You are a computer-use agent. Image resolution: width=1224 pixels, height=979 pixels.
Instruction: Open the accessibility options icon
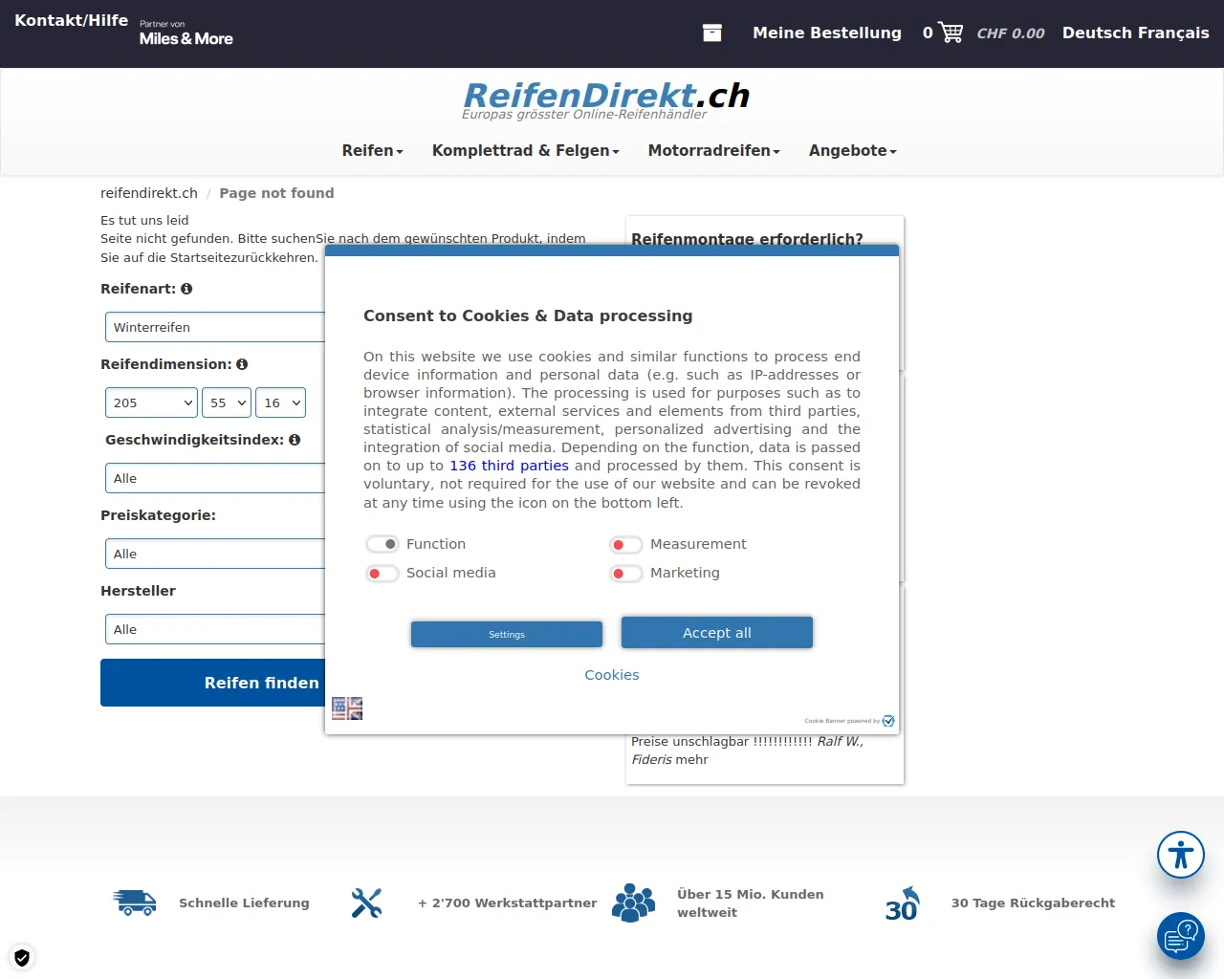tap(1181, 855)
